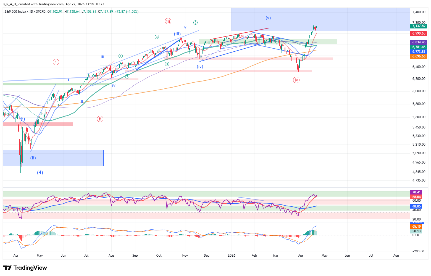Screen dimensions: 431x276
Task: Select the purple 70.41 RSI value label
Action: [416, 192]
